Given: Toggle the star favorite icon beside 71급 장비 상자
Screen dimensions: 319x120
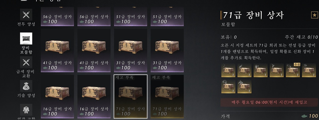Looking at the screenshot, I should (x=314, y=15).
